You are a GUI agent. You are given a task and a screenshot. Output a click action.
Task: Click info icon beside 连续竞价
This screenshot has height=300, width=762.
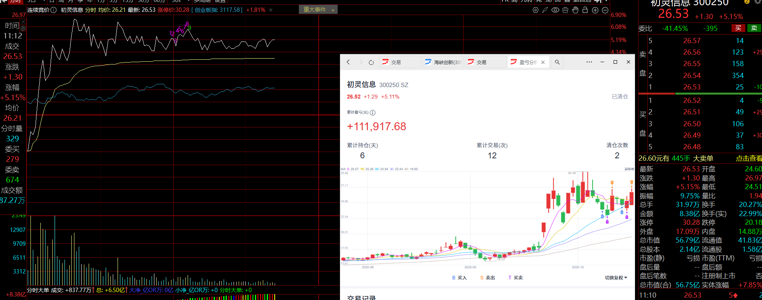click(x=54, y=10)
